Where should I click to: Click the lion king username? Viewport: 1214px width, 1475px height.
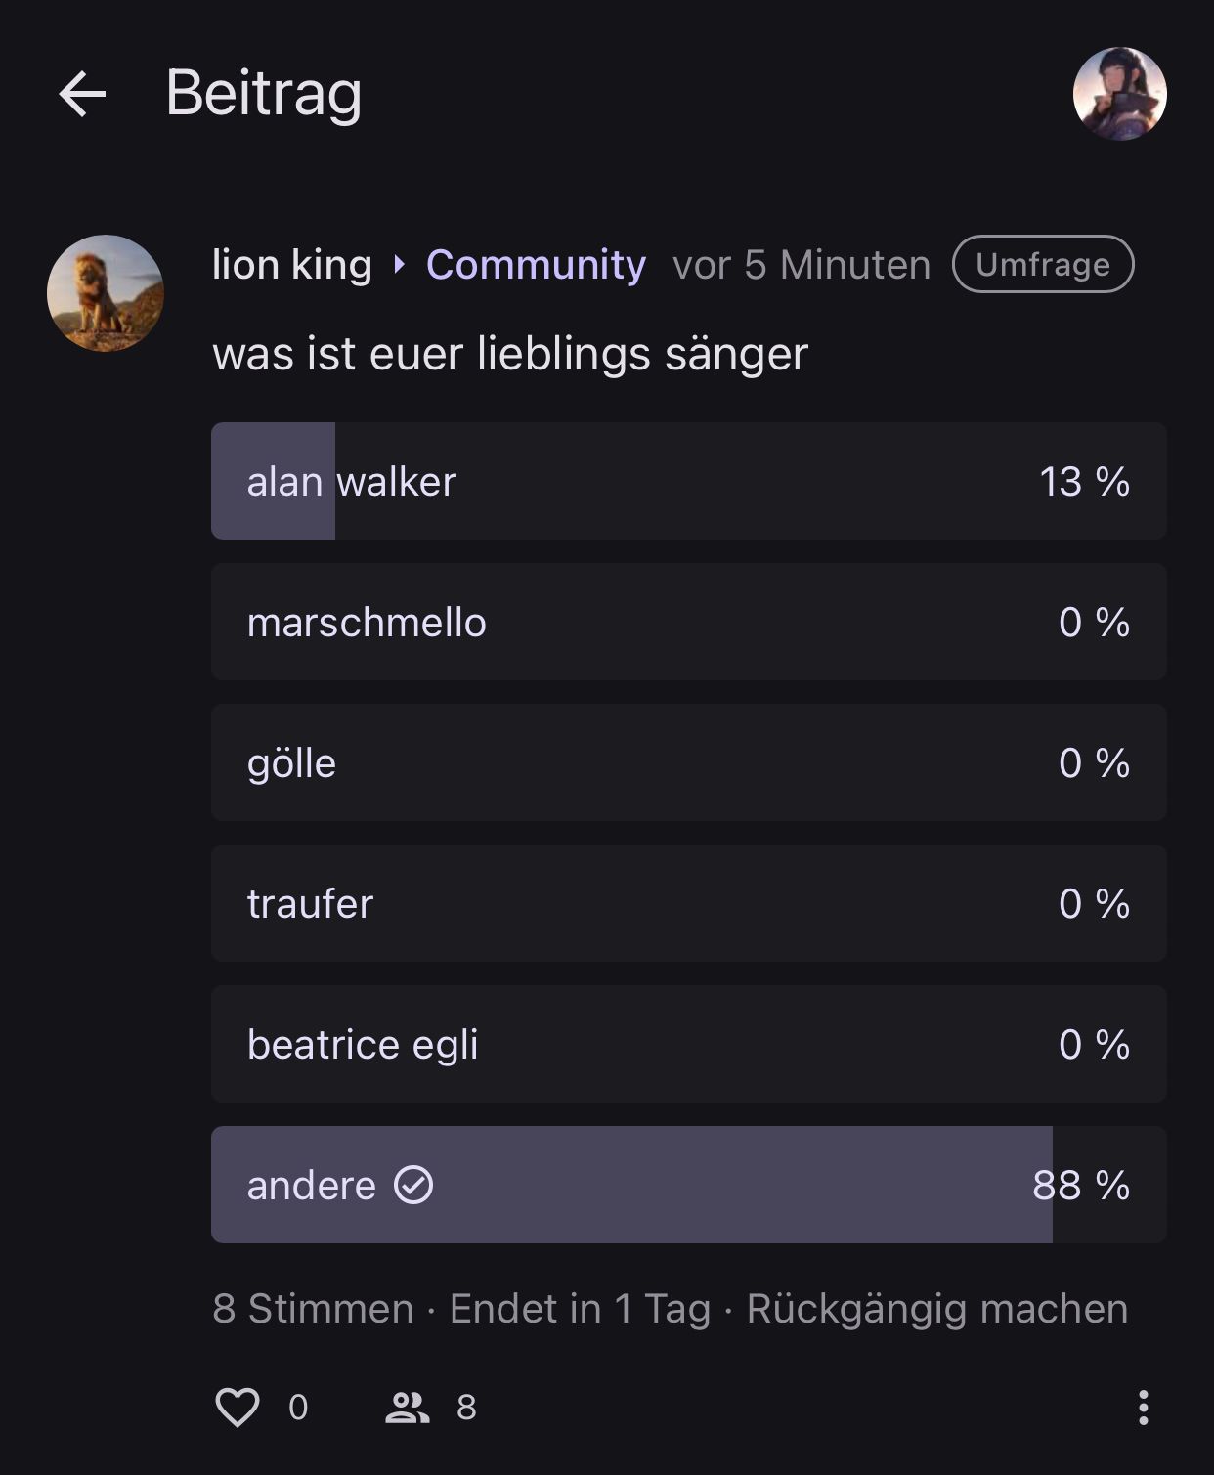pos(292,265)
